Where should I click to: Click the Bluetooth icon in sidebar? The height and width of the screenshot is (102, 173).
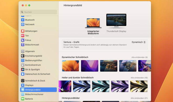pyautogui.click(x=23, y=20)
